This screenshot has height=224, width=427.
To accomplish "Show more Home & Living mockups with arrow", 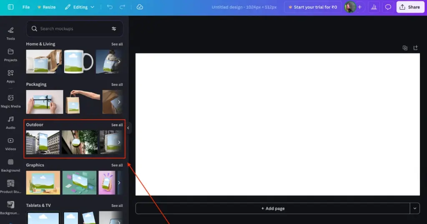I will [x=119, y=62].
